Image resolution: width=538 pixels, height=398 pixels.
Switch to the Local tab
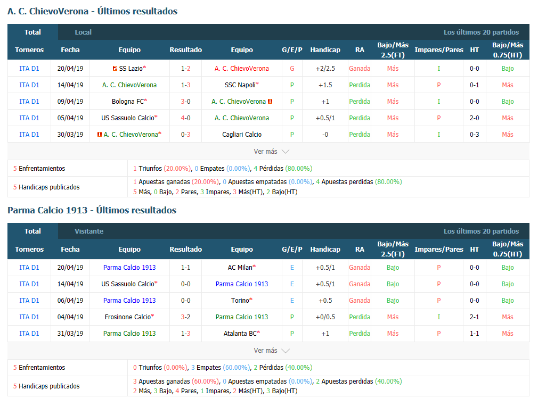pyautogui.click(x=83, y=32)
